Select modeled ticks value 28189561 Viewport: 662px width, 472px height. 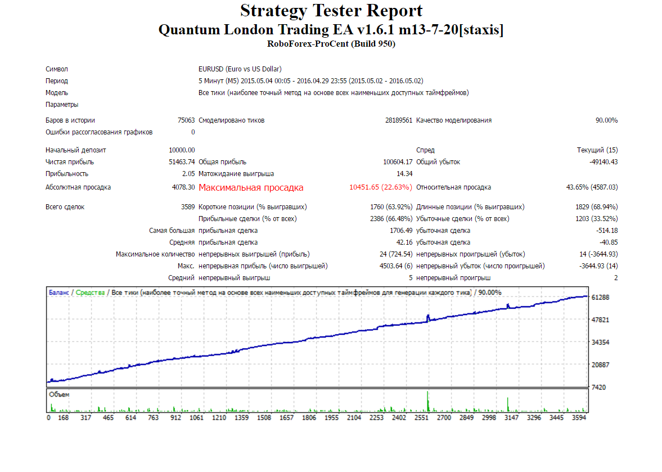click(399, 120)
